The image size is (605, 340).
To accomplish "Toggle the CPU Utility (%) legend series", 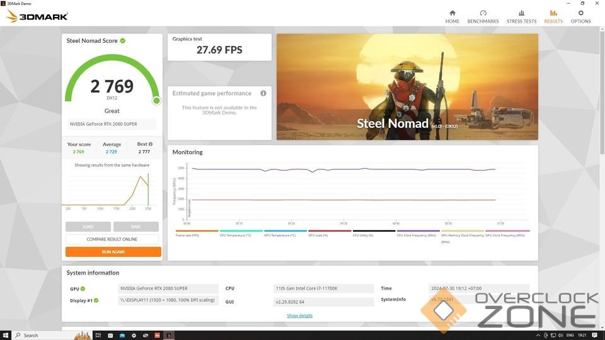I will [x=374, y=233].
